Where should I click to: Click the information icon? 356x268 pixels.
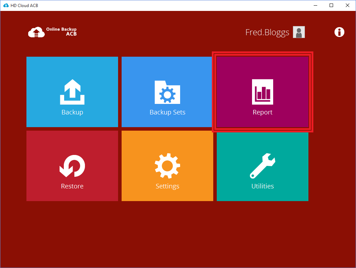tap(339, 32)
